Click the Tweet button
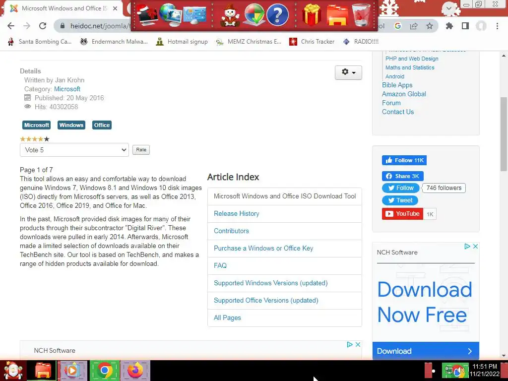The width and height of the screenshot is (508, 381). [400, 200]
